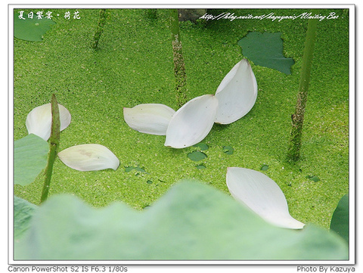Select the dark water gap below the petals
Screen dimensions: 363x273
[197, 157]
